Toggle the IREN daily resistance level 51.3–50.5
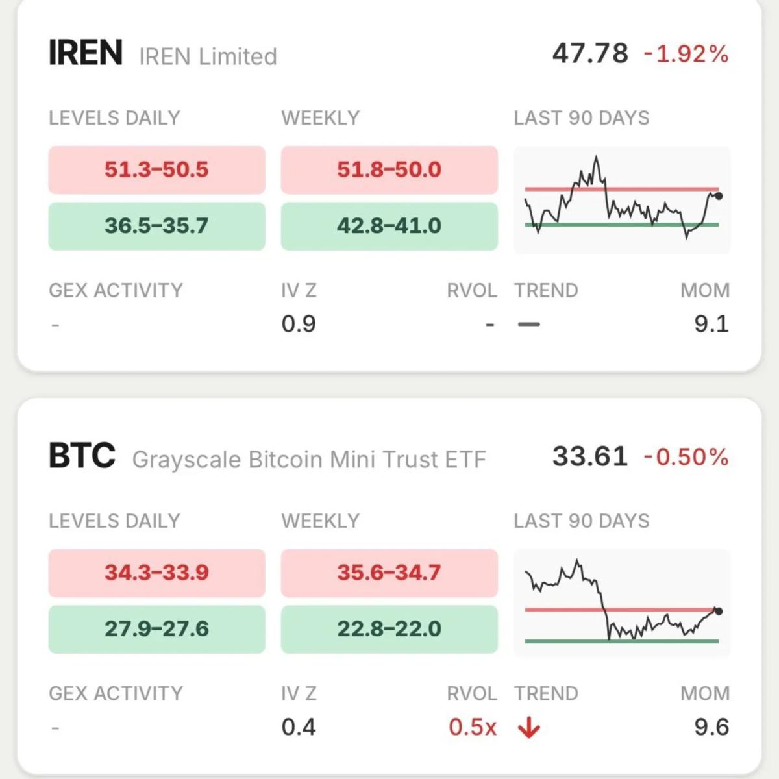Image resolution: width=779 pixels, height=779 pixels. coord(156,170)
